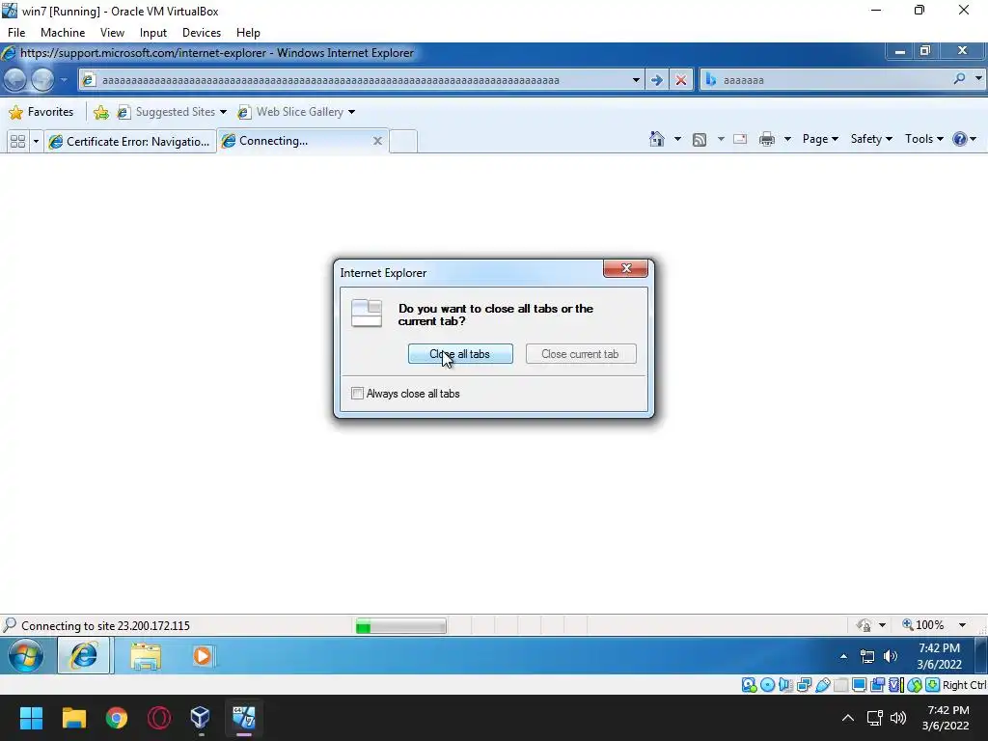The width and height of the screenshot is (988, 741).
Task: Open search provider dropdown arrow
Action: [x=978, y=79]
